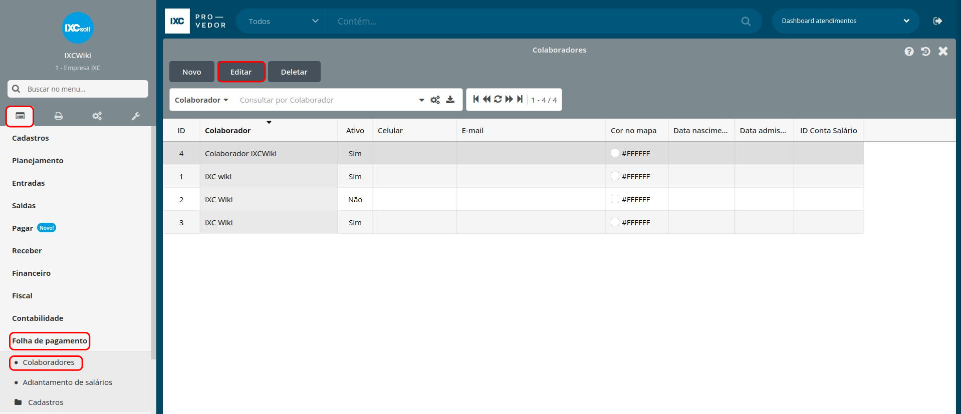This screenshot has width=961, height=414.
Task: Open the Cadastros subfolder item
Action: coord(46,402)
